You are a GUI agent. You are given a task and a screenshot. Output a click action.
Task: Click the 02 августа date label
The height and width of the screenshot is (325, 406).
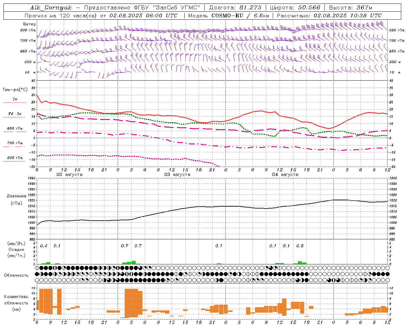[69, 175]
